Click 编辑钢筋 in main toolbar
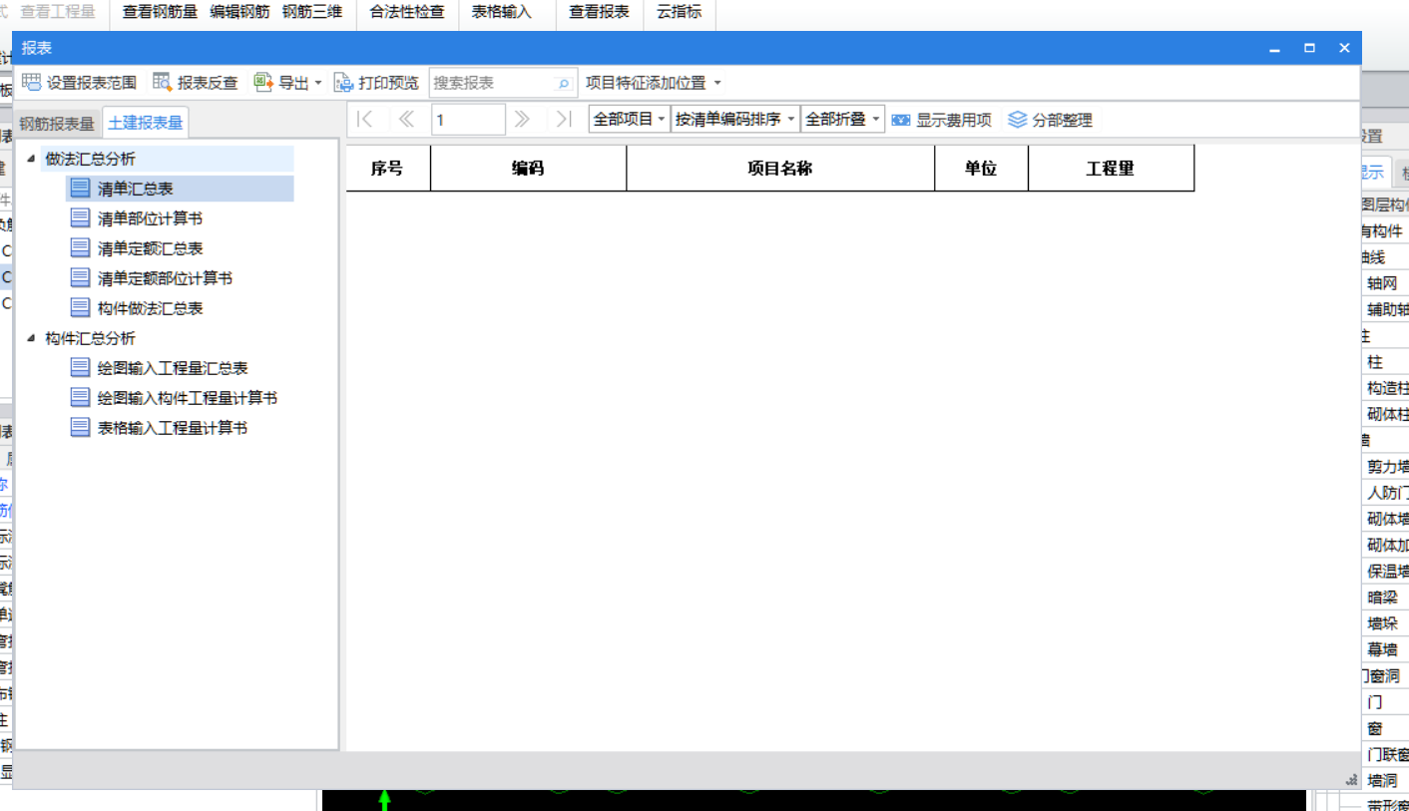 239,13
